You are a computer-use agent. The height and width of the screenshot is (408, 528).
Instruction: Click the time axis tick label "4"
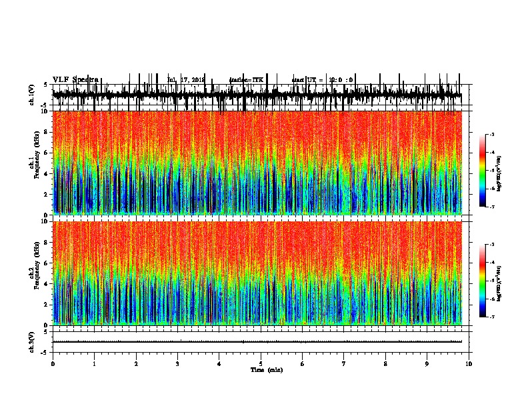pyautogui.click(x=219, y=364)
